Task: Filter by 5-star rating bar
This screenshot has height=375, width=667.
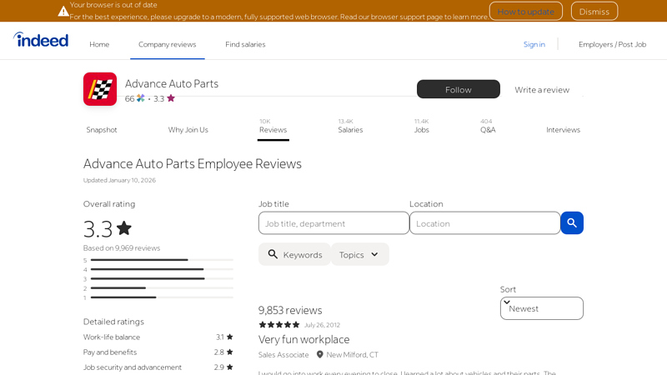Action: coord(158,260)
